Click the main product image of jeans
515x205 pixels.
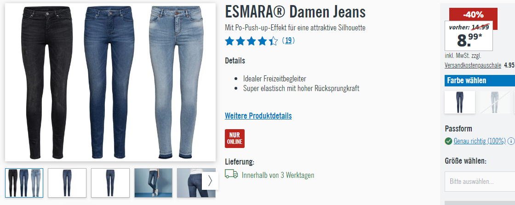tap(110, 82)
